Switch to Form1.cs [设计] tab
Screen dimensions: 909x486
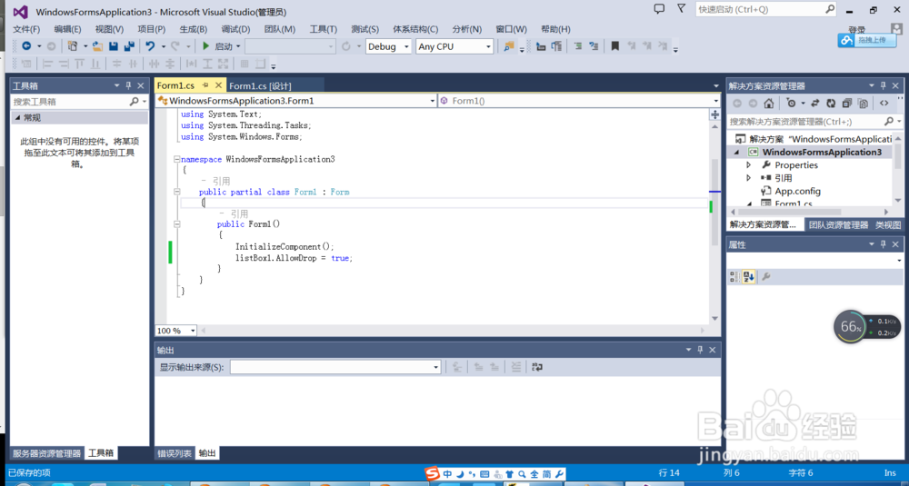[x=260, y=85]
